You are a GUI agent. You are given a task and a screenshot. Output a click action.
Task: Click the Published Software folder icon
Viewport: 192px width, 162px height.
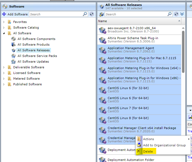coord(9,84)
